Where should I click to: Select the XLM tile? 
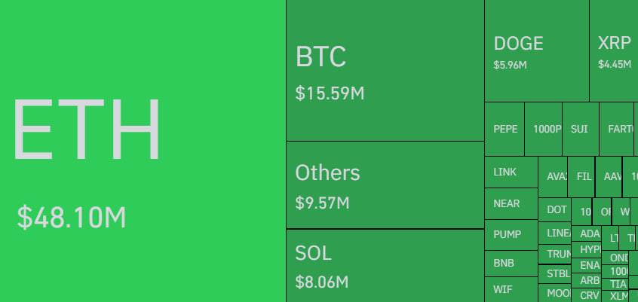615,296
